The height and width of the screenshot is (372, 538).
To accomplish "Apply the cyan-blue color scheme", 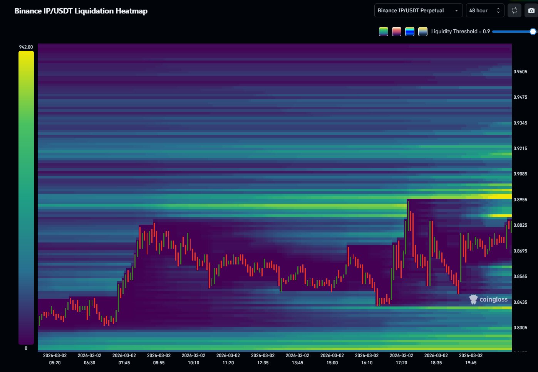I will (x=409, y=32).
